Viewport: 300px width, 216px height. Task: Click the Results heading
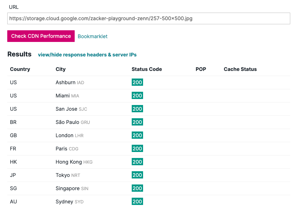pos(19,54)
